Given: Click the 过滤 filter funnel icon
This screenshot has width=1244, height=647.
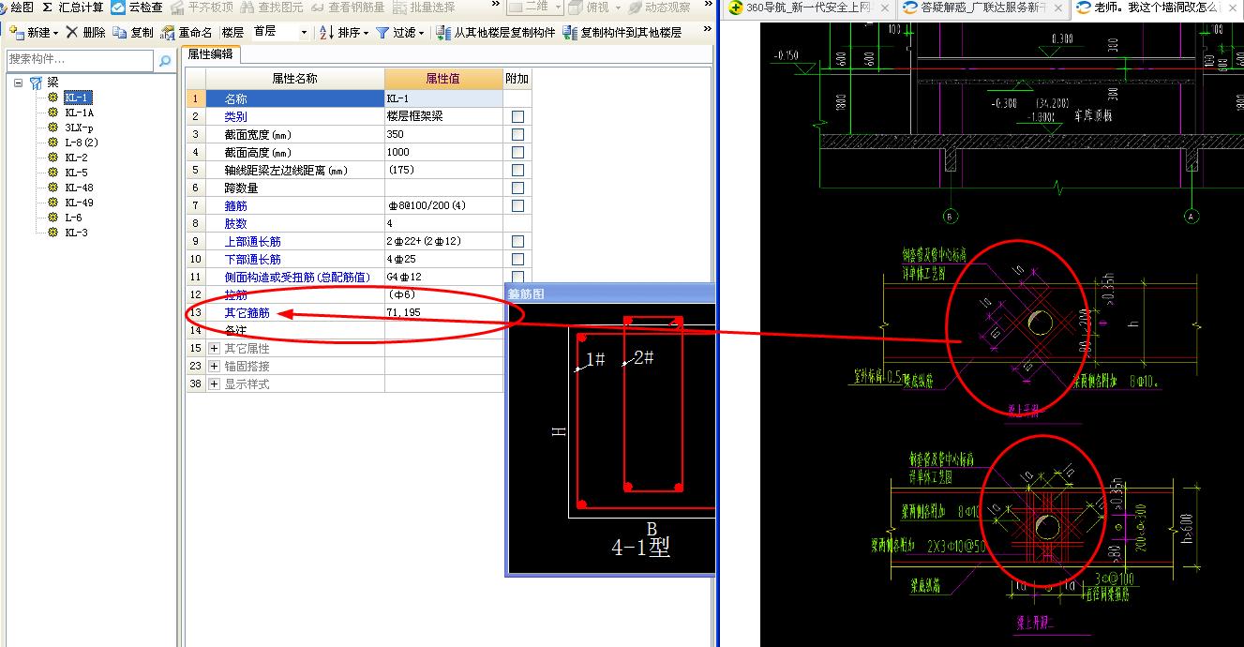Looking at the screenshot, I should (382, 32).
